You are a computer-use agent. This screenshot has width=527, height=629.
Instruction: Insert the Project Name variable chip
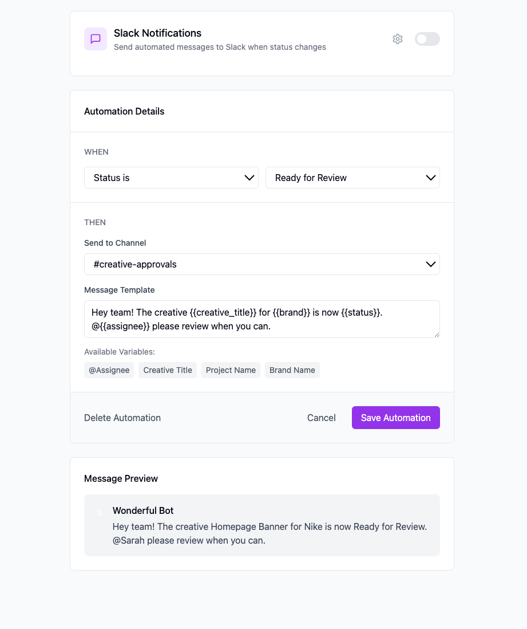click(231, 370)
